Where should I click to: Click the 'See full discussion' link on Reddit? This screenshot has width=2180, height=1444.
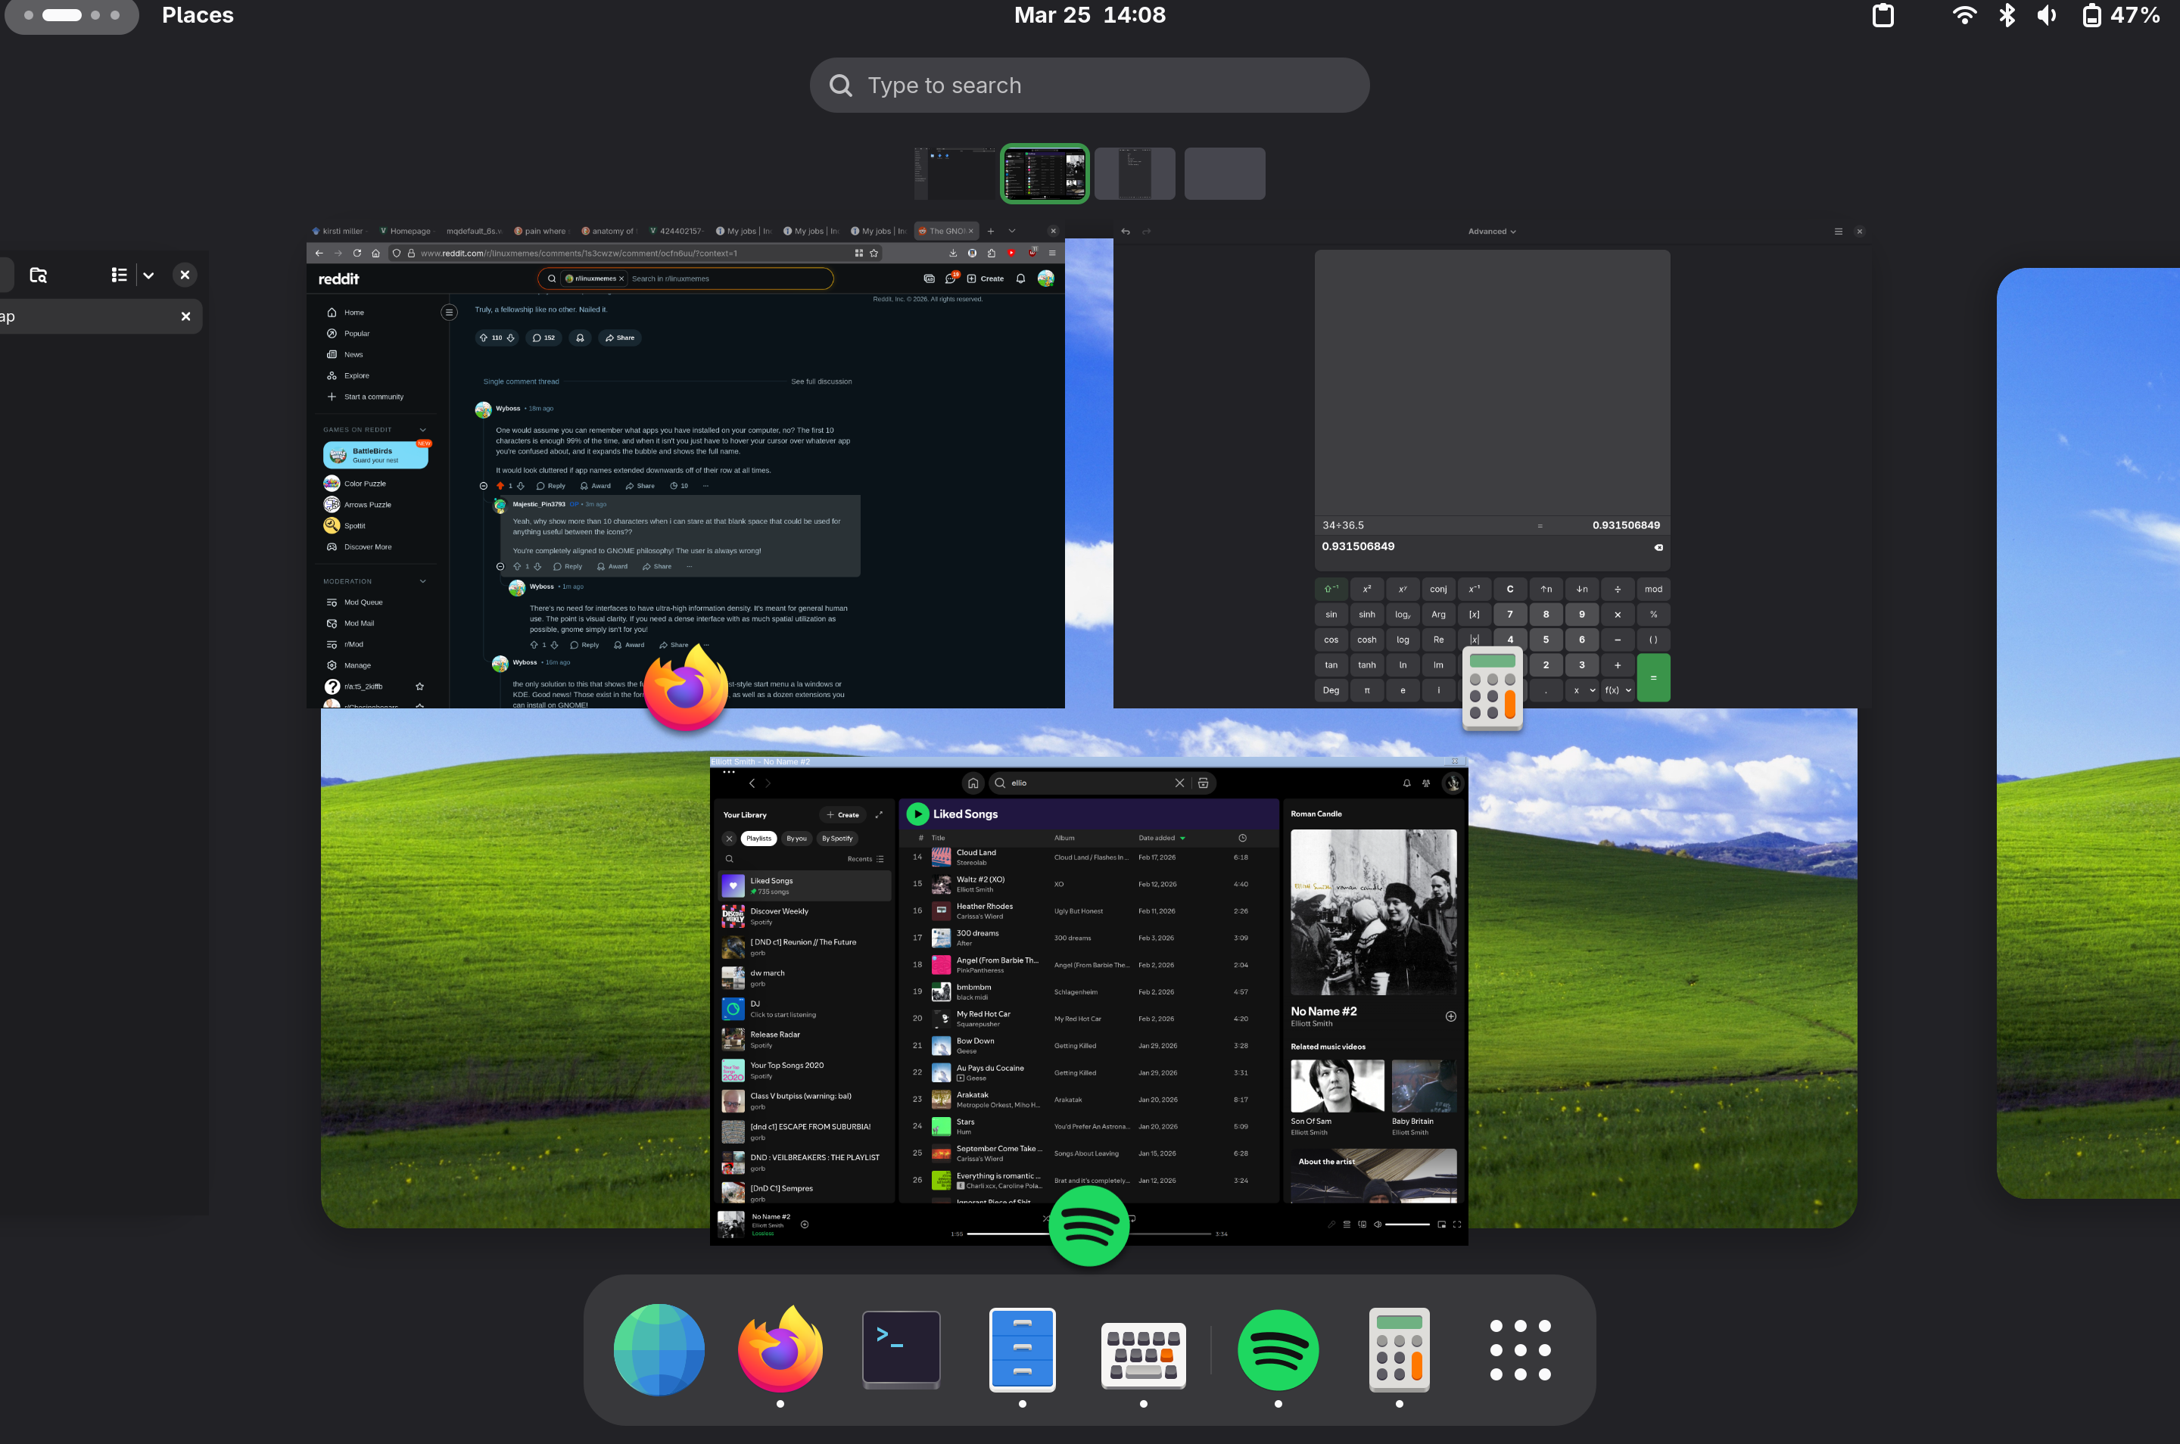point(821,381)
